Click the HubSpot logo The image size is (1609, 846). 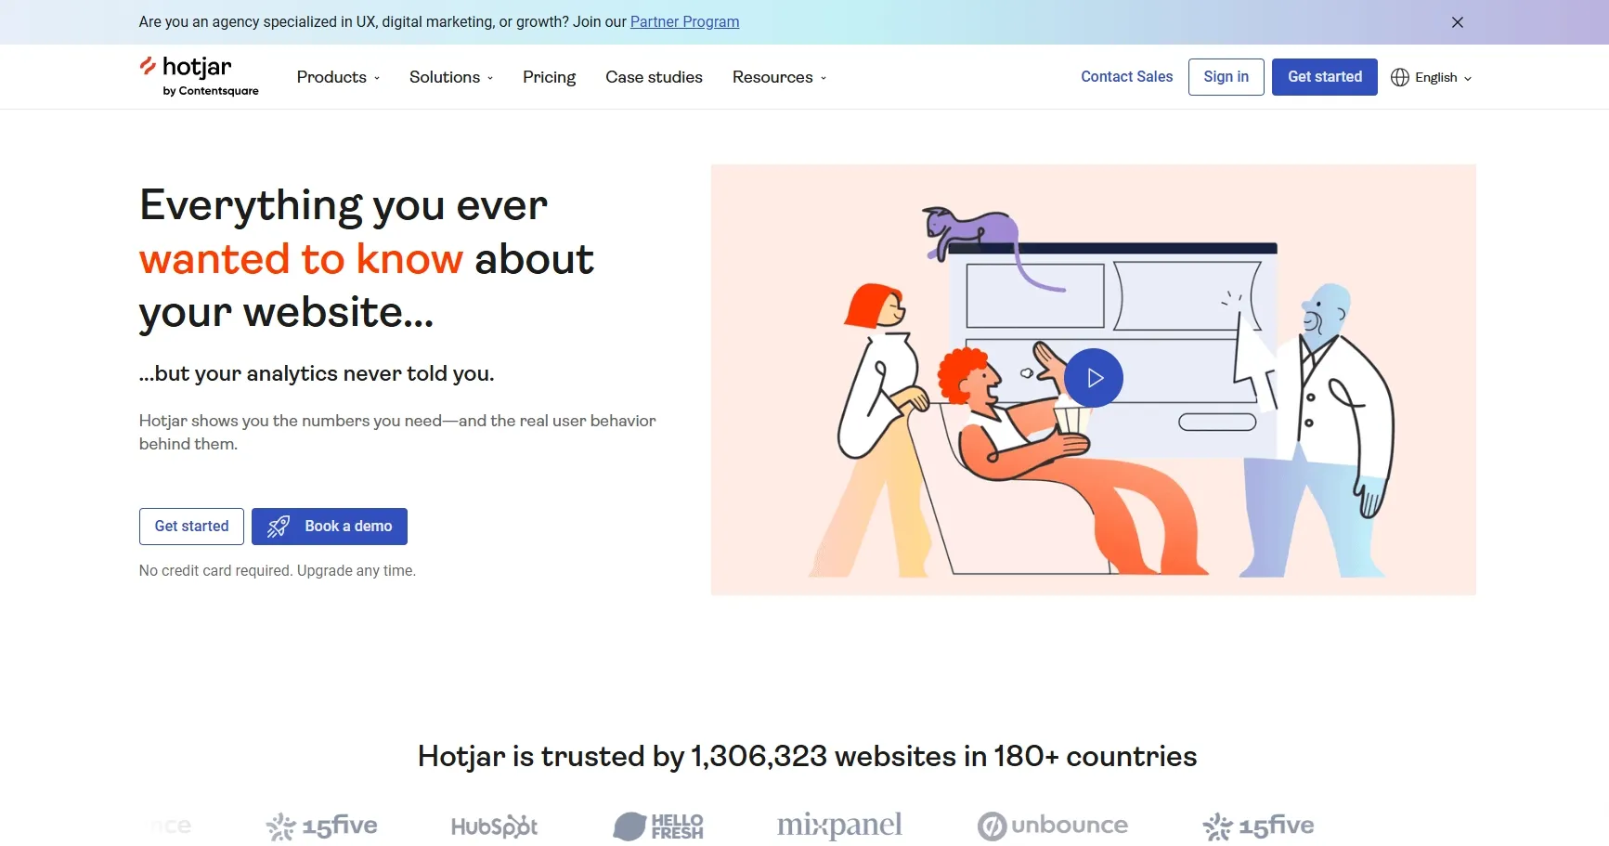pyautogui.click(x=494, y=826)
